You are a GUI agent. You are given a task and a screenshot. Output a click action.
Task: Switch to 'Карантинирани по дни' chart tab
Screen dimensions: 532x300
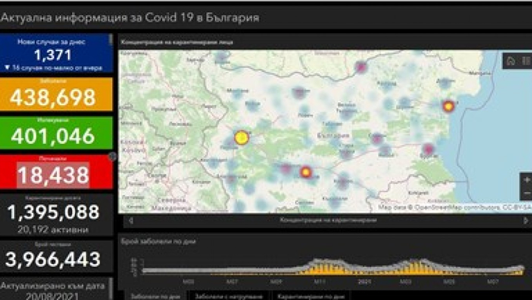(310, 296)
